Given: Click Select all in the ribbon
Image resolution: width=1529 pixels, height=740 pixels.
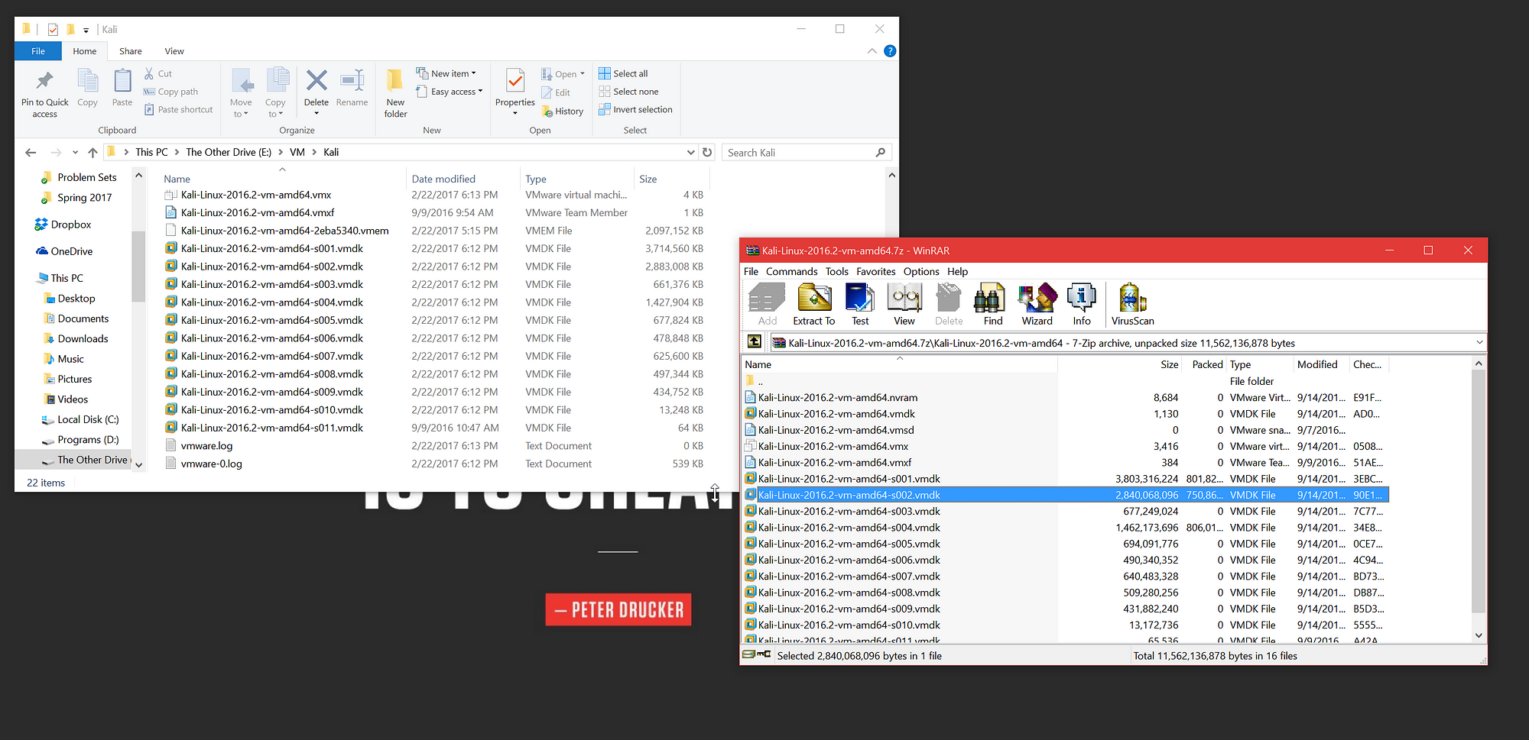Looking at the screenshot, I should (623, 73).
